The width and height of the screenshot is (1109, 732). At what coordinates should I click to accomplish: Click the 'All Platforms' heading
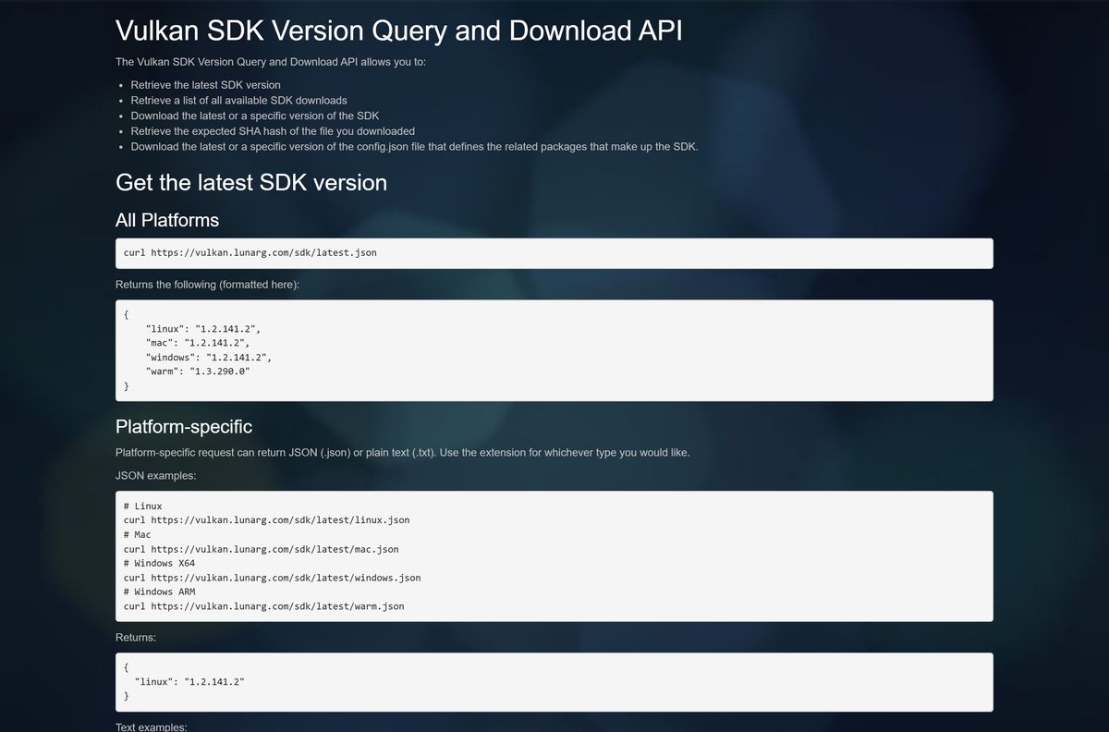167,220
